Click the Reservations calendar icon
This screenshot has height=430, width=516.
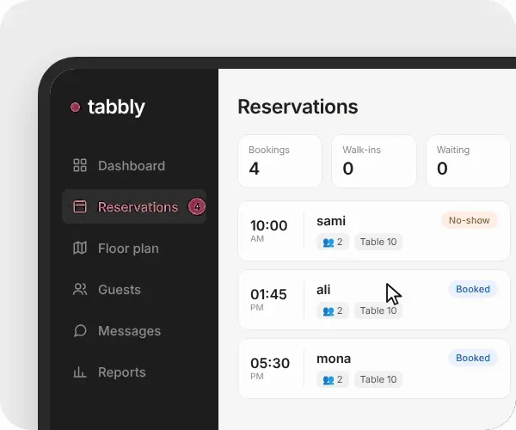(80, 206)
